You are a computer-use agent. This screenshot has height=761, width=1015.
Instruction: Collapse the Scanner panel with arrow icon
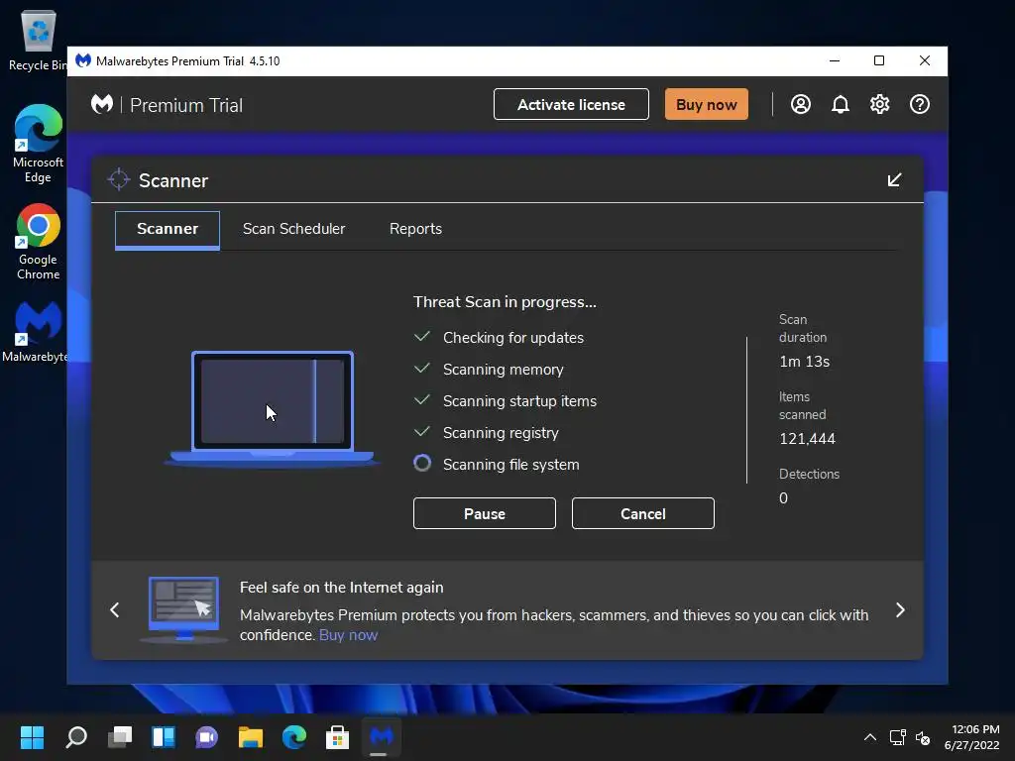click(894, 180)
